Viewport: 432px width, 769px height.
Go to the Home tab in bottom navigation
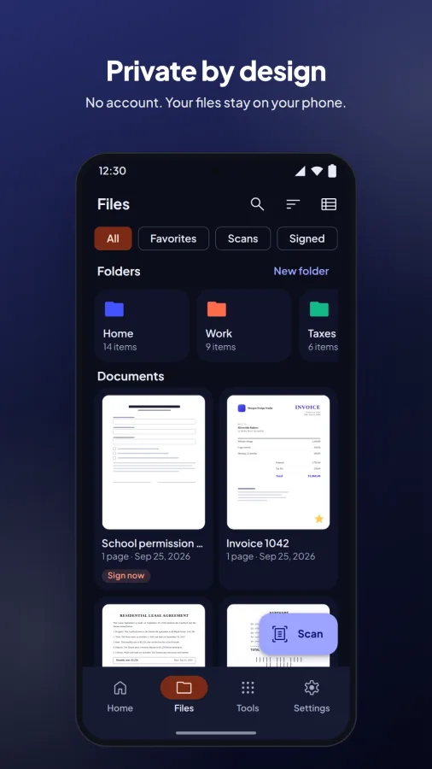pyautogui.click(x=120, y=696)
